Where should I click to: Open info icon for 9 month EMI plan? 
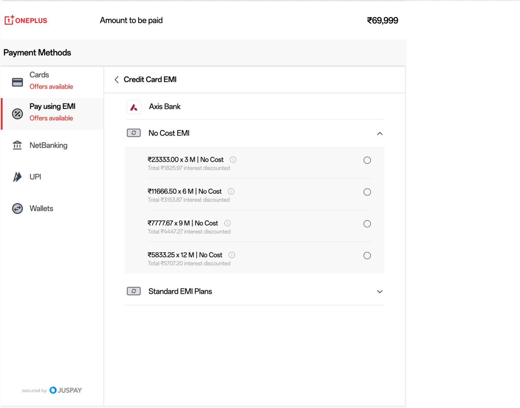(x=227, y=223)
